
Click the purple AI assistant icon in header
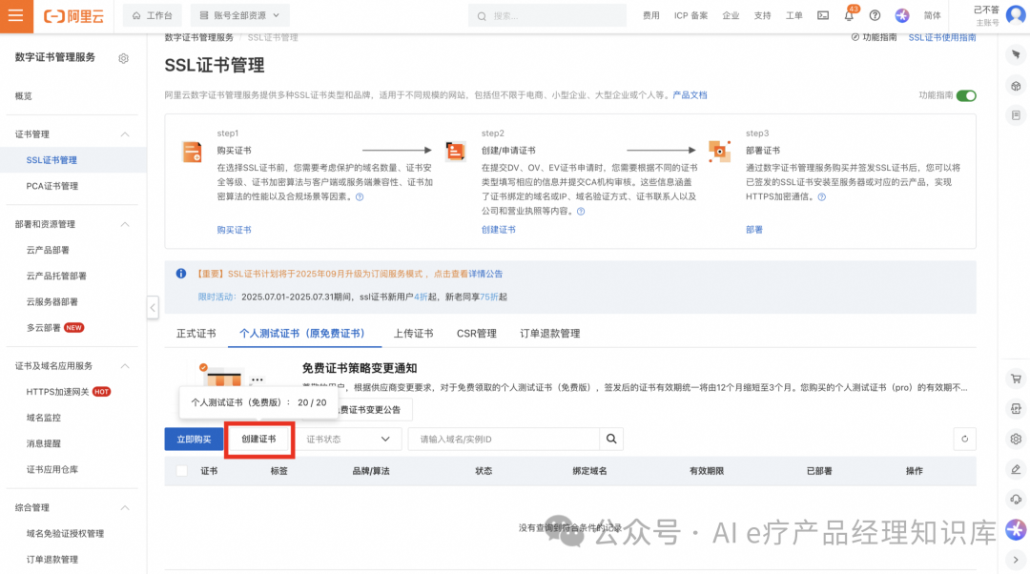902,16
